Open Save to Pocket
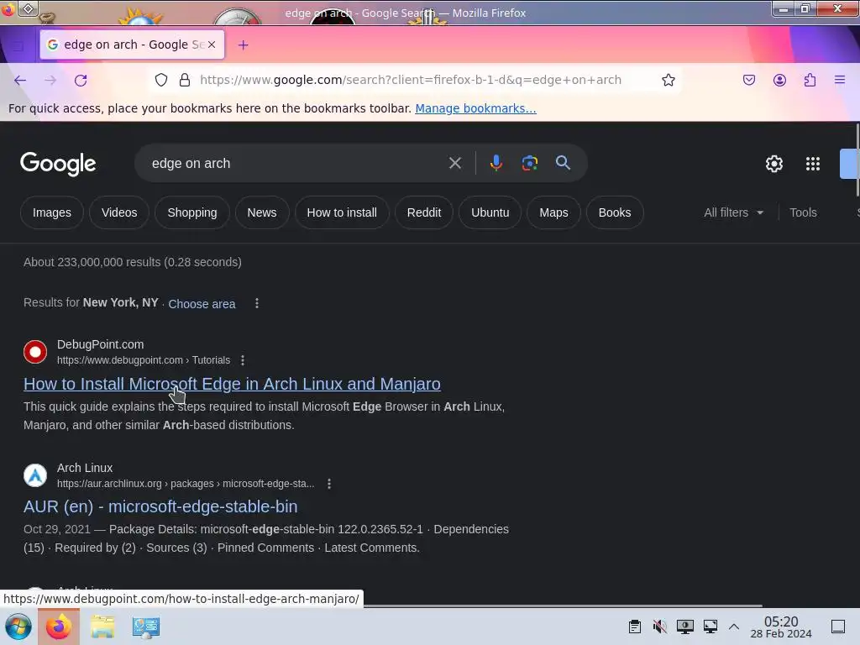 pos(748,80)
